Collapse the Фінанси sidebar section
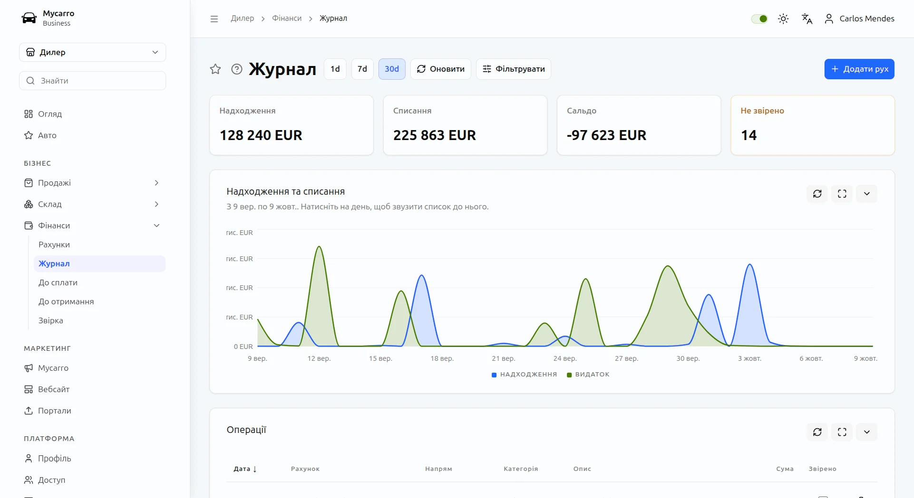The image size is (914, 498). 92,226
